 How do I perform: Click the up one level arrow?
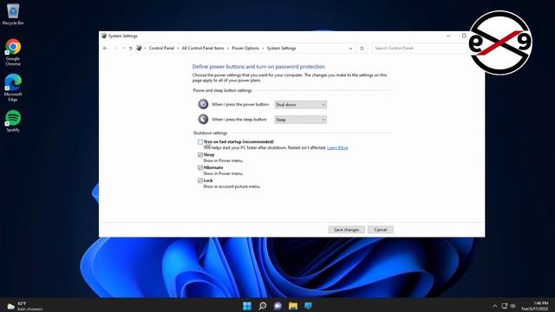coord(131,49)
